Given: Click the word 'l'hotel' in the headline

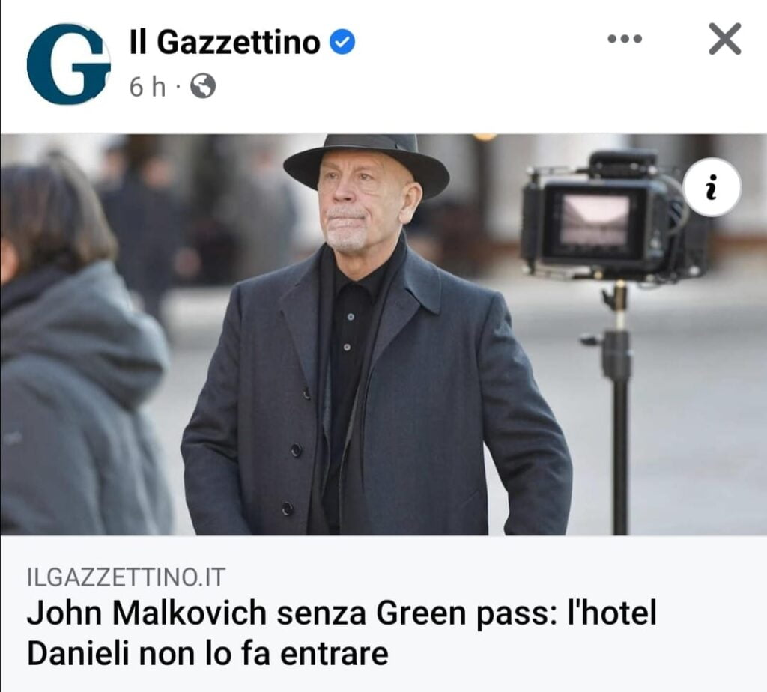Looking at the screenshot, I should click(611, 613).
